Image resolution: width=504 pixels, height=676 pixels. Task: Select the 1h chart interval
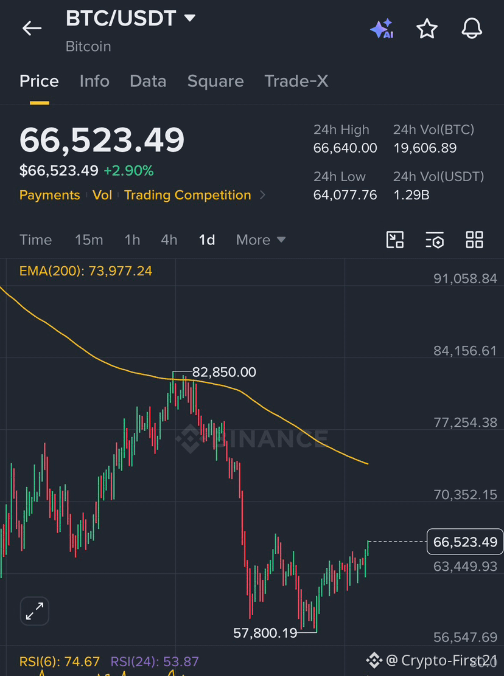[132, 240]
